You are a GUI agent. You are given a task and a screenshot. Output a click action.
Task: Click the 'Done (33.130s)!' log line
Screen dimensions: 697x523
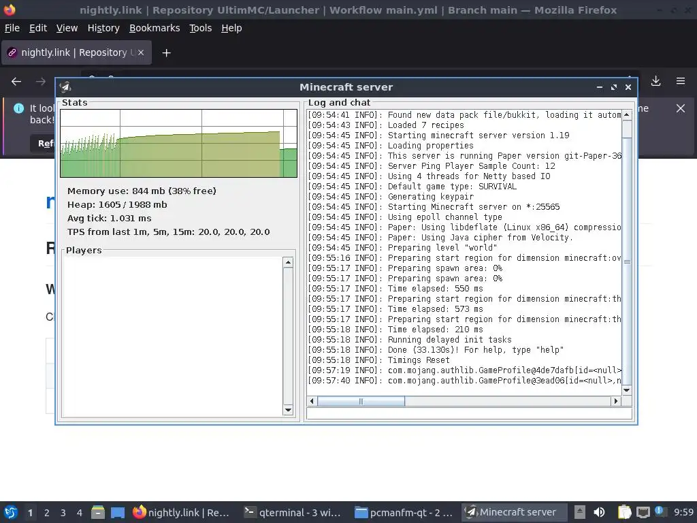pos(436,350)
